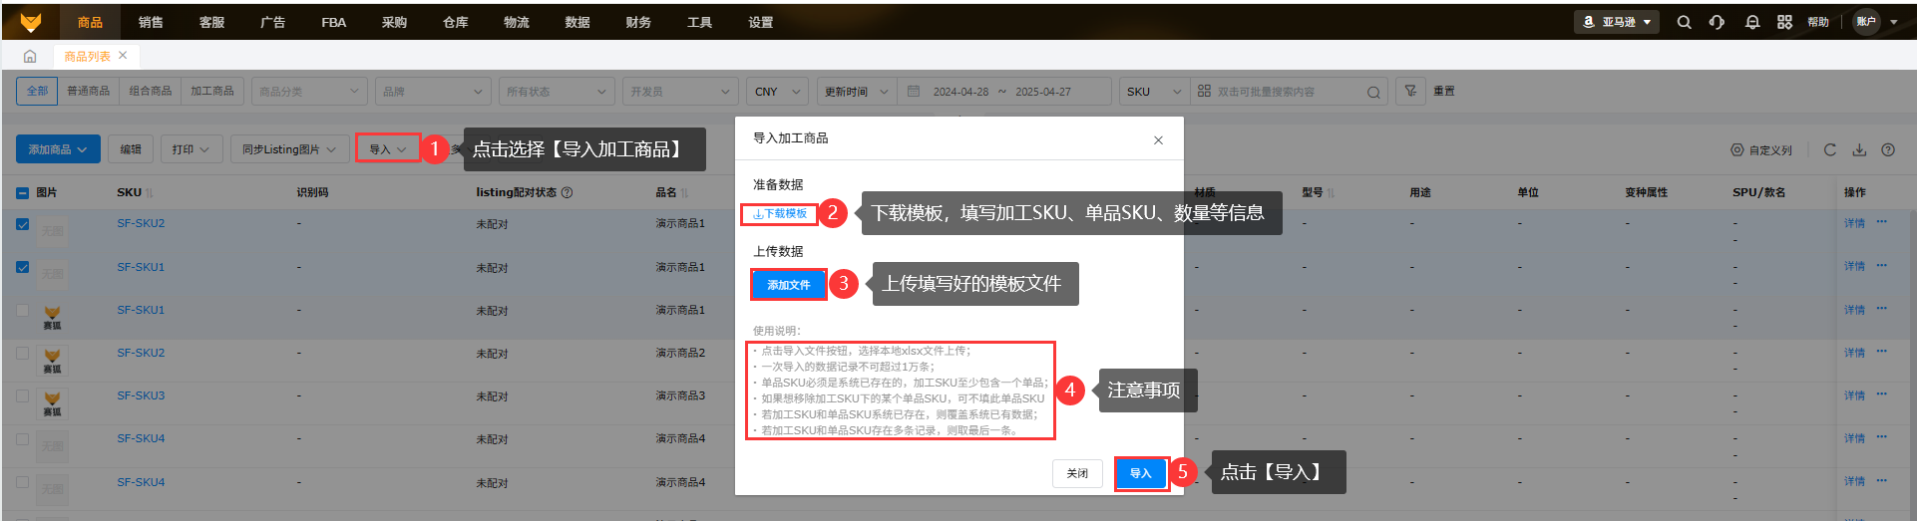Viewport: 1917px width, 521px height.
Task: Open the 更新时间 time-type dropdown
Action: tap(857, 91)
